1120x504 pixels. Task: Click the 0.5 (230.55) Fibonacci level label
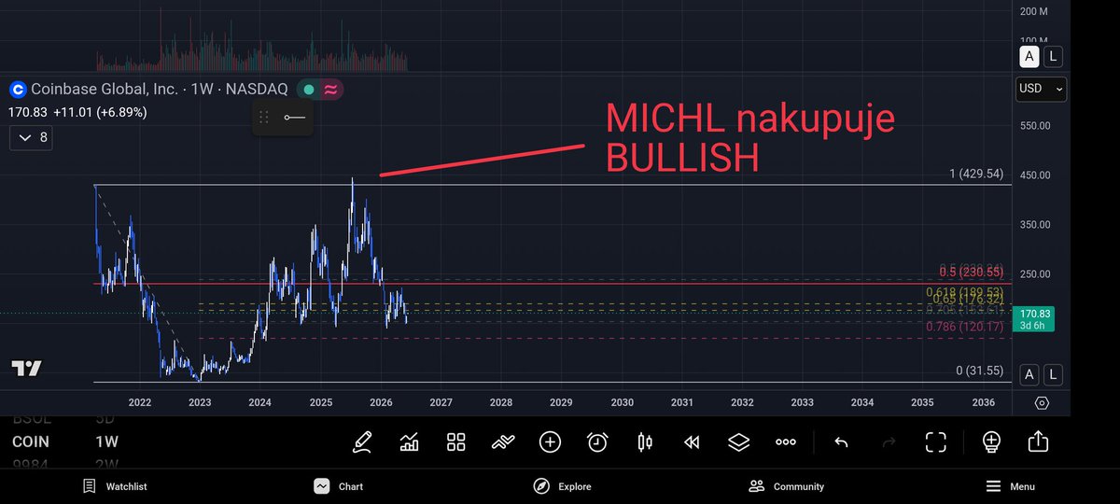pos(971,272)
